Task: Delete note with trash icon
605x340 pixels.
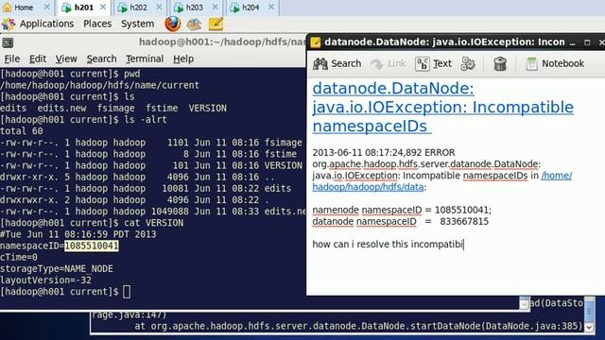Action: [500, 63]
